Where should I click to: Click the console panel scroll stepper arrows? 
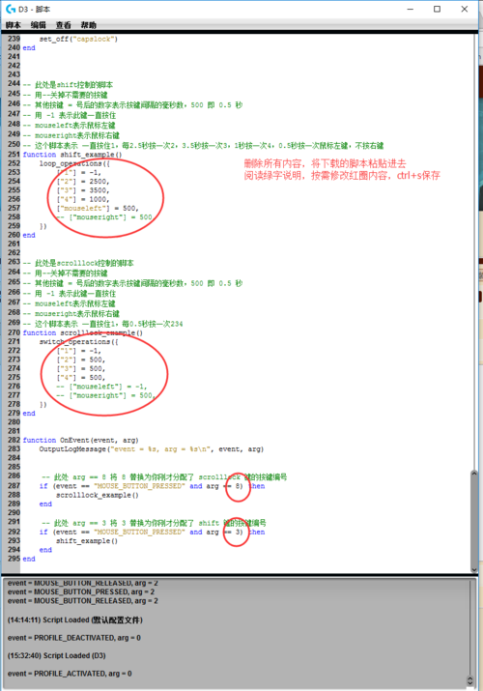coord(469,681)
